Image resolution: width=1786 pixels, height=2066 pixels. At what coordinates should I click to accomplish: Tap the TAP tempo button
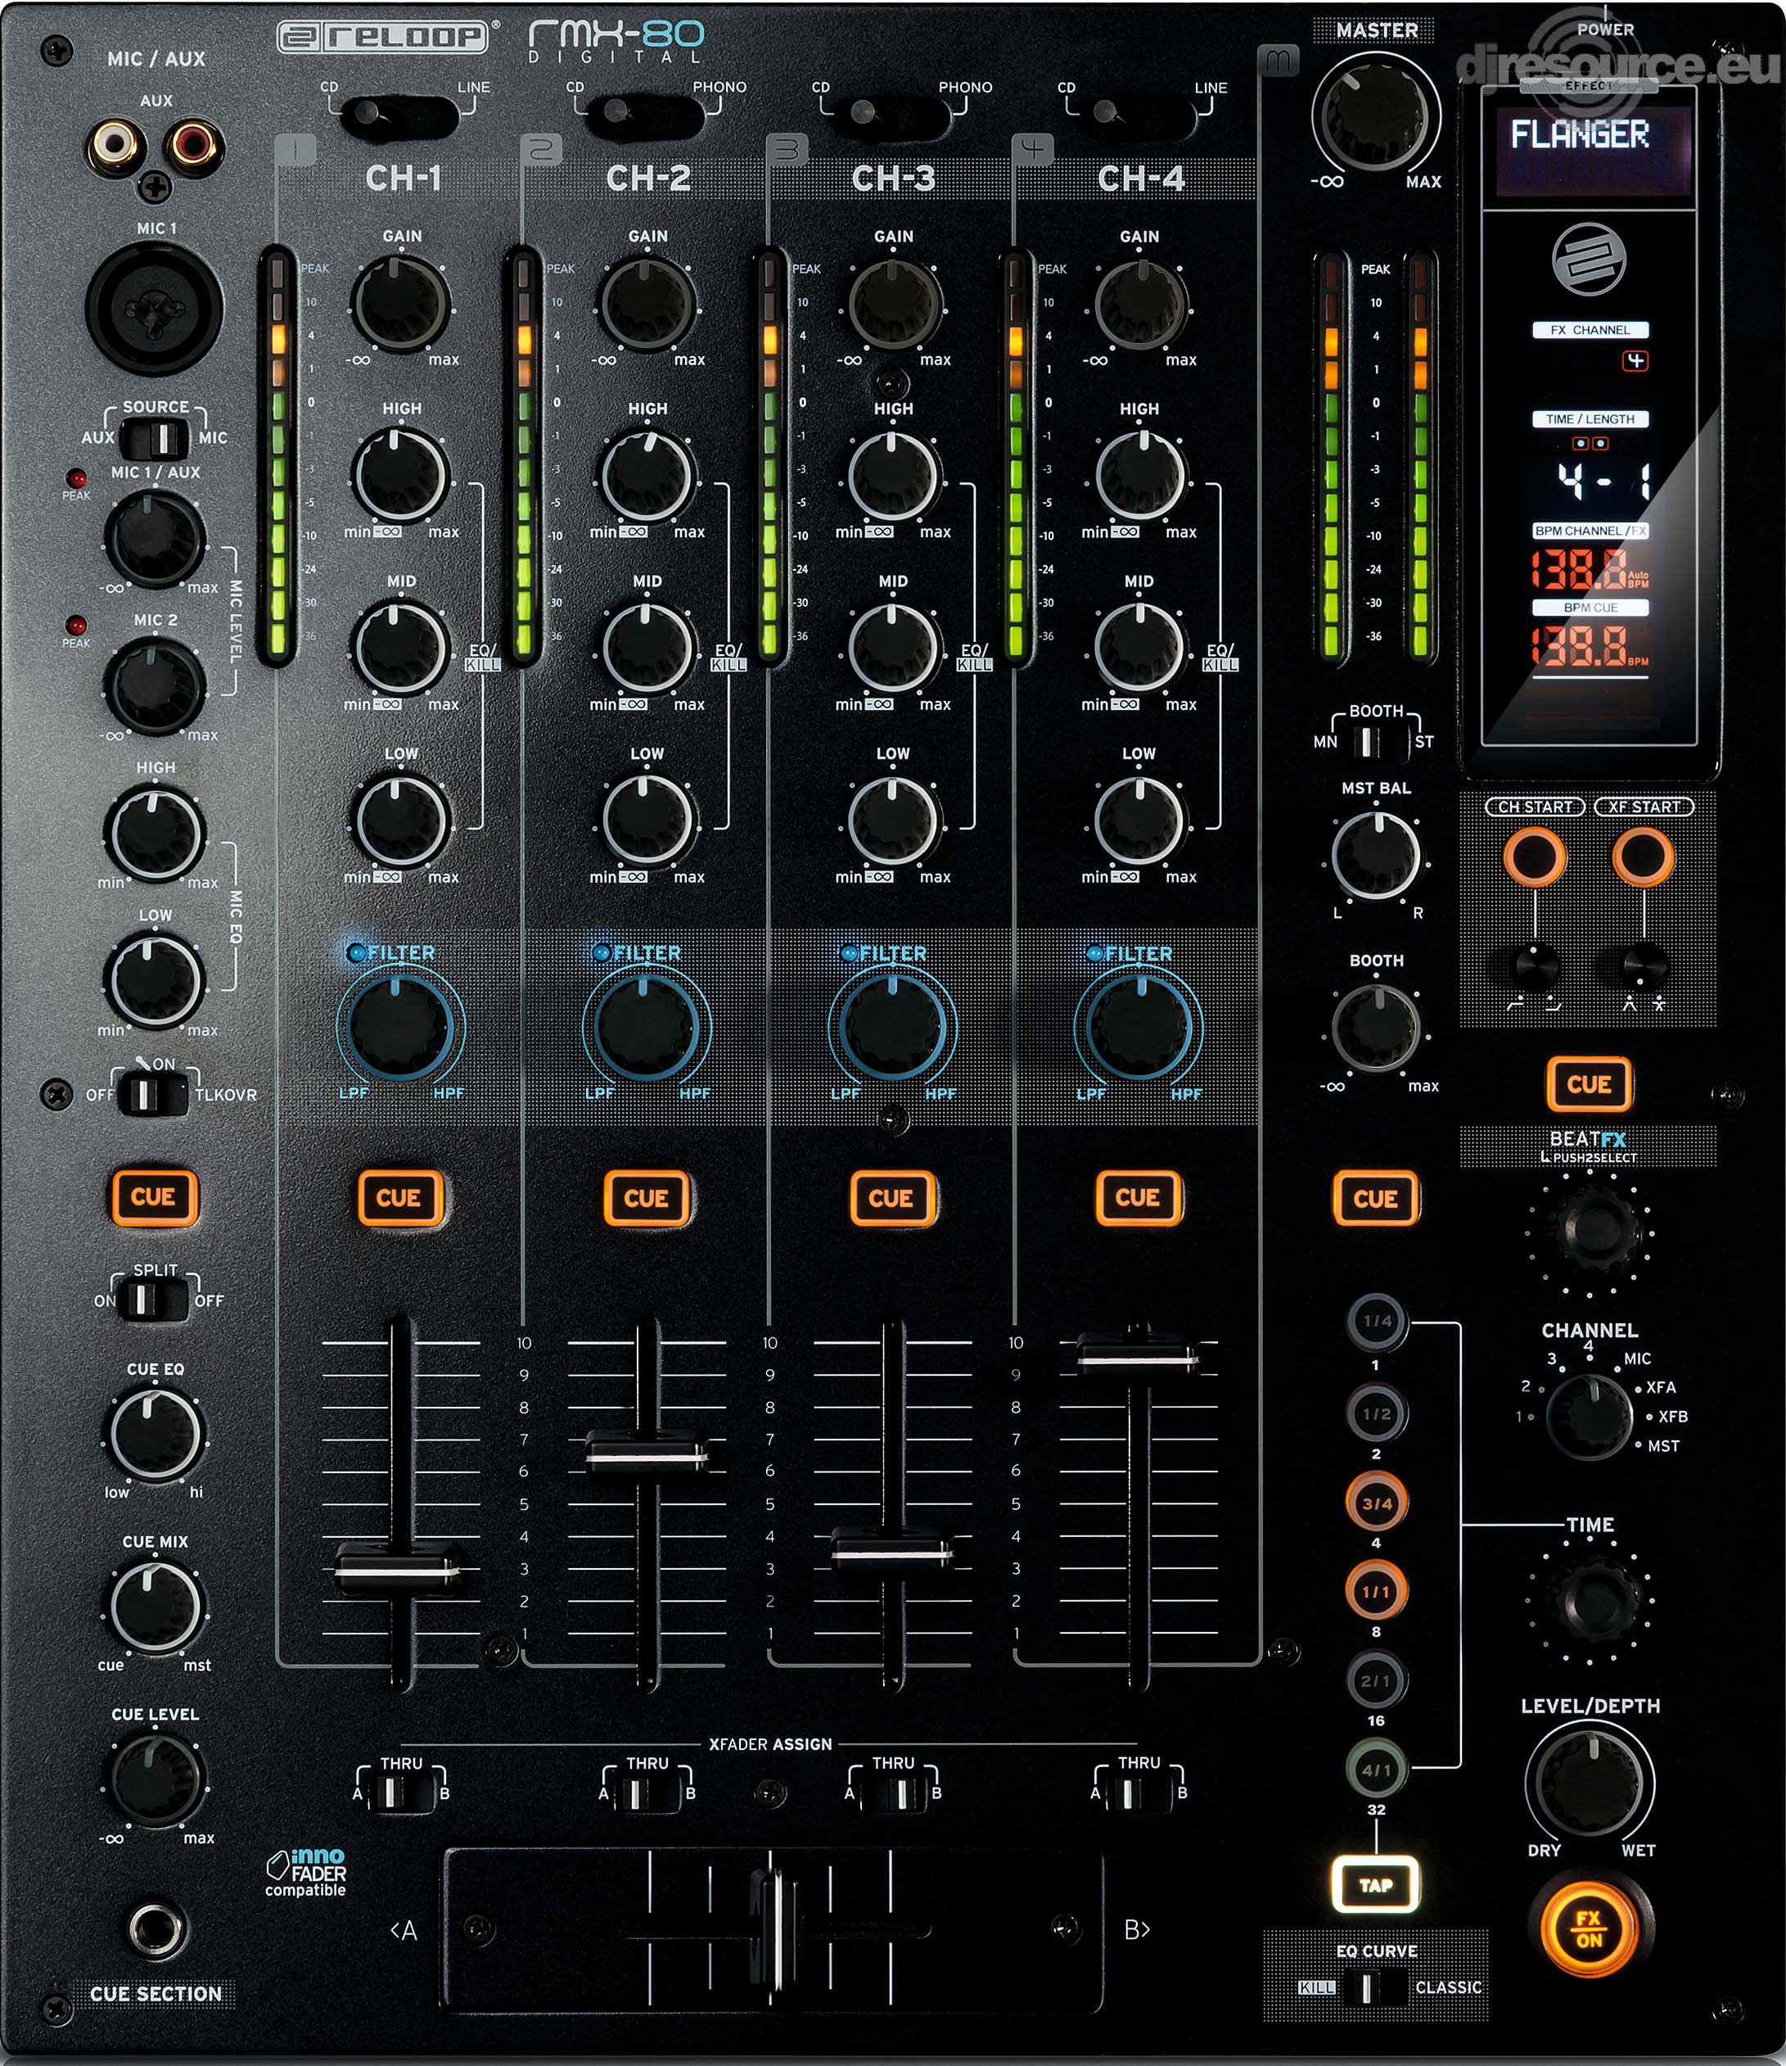point(1375,1884)
